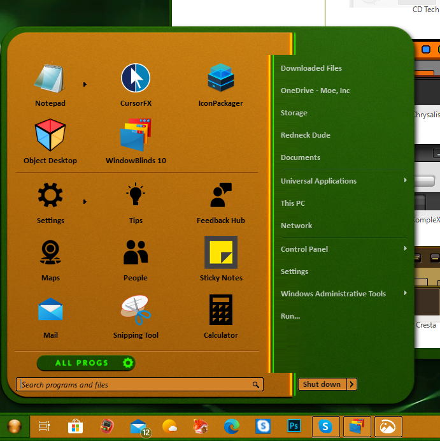Image resolution: width=440 pixels, height=441 pixels.
Task: Open Downloaded Files from the right pane
Action: 311,68
